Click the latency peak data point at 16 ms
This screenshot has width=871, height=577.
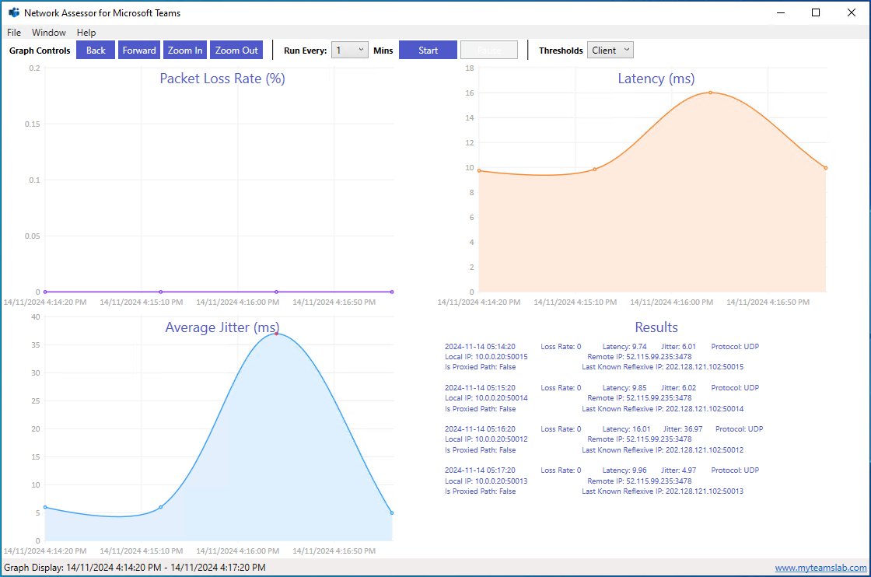710,93
